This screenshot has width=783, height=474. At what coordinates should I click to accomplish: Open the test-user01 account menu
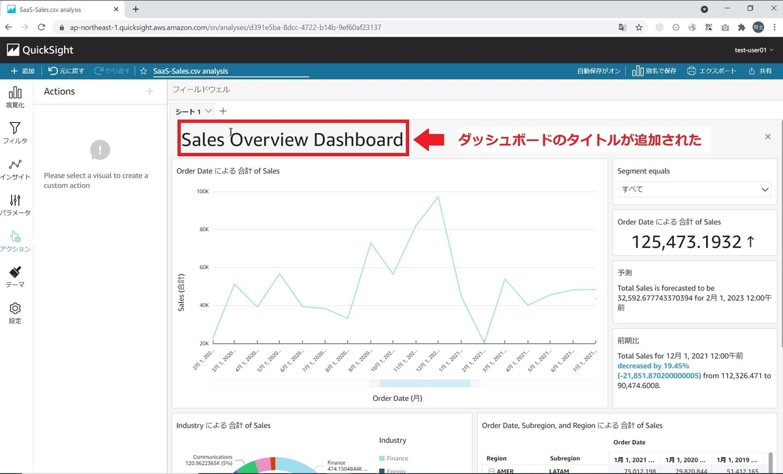(750, 50)
